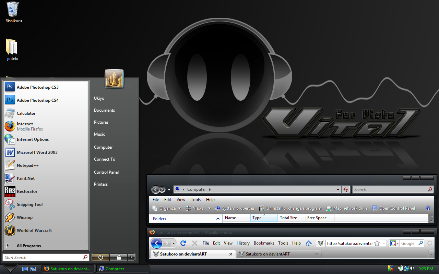This screenshot has width=439, height=274.
Task: Click the magnifier icon in the Google search box
Action: click(420, 243)
